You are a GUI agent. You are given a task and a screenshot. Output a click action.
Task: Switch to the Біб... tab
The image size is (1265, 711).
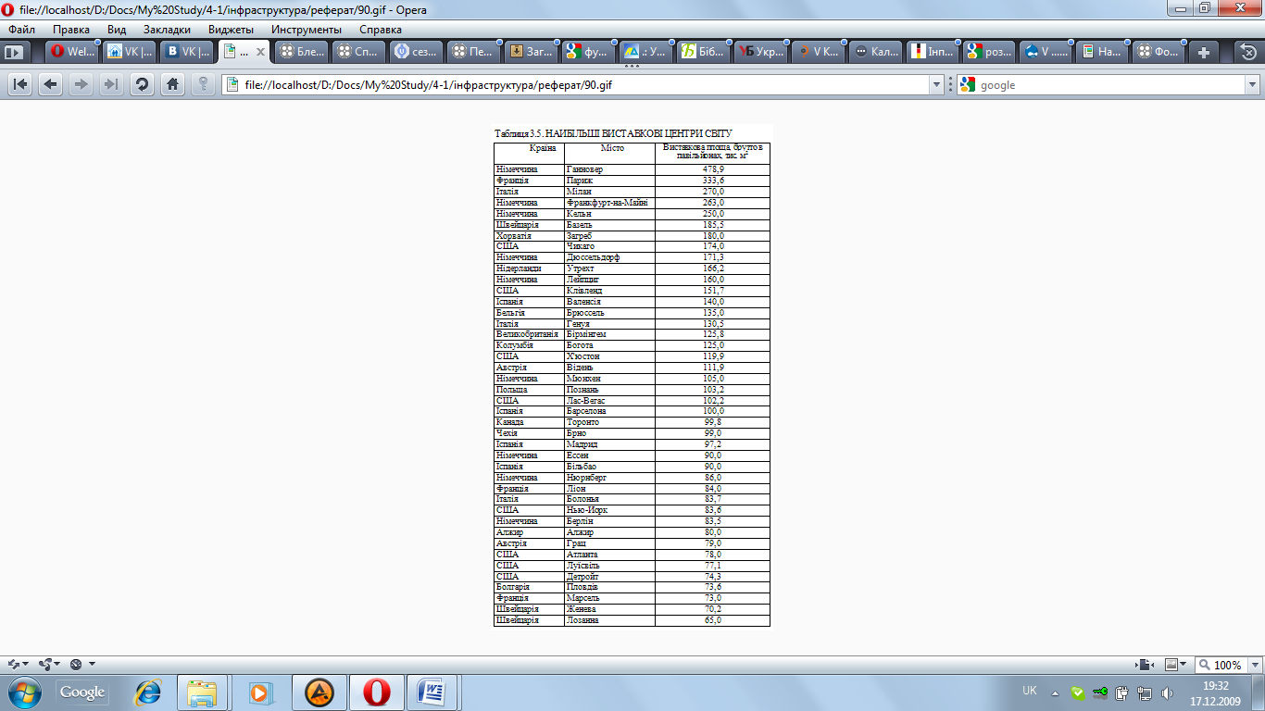point(703,52)
